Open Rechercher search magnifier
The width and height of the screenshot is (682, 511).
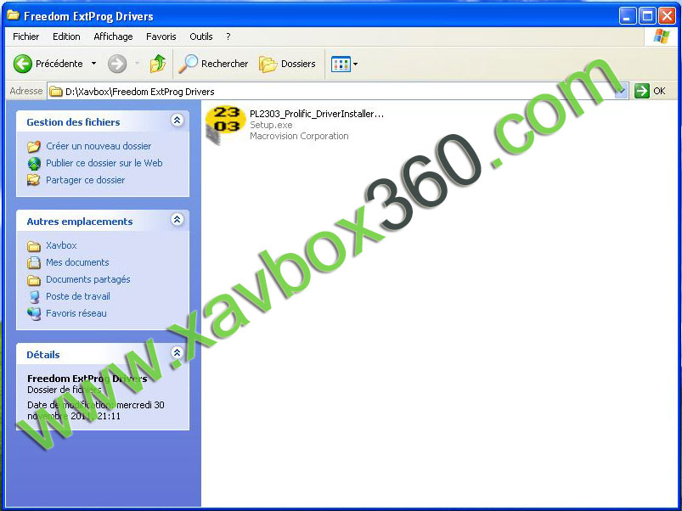[189, 64]
